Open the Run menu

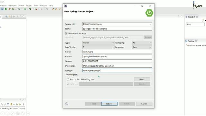tap(36, 5)
